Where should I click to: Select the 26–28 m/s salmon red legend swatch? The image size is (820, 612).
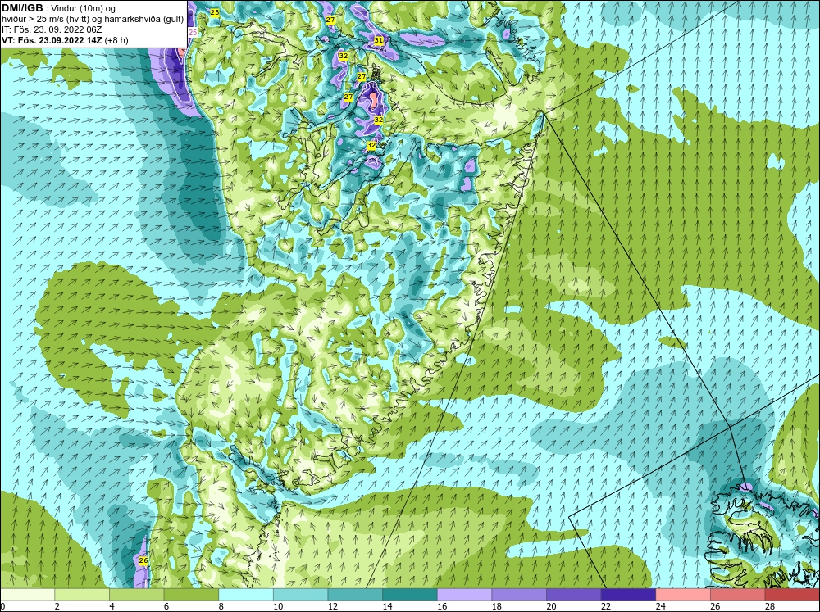pyautogui.click(x=737, y=595)
